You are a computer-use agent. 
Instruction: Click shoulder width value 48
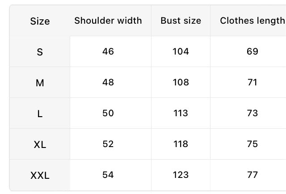108,82
